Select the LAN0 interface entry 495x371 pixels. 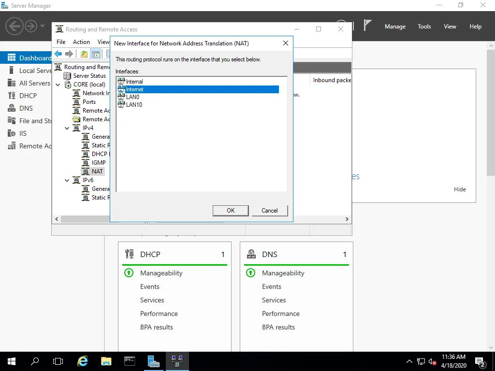coord(132,97)
